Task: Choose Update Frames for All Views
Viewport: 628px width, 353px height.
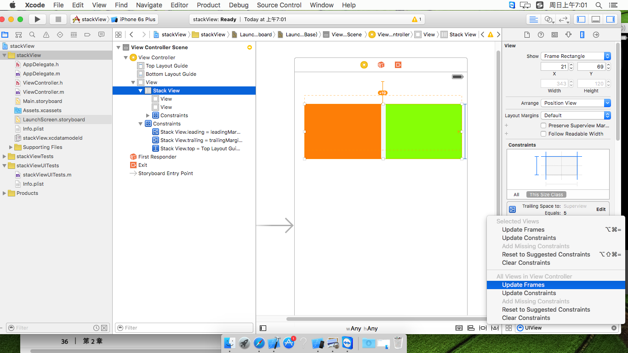Action: point(556,285)
